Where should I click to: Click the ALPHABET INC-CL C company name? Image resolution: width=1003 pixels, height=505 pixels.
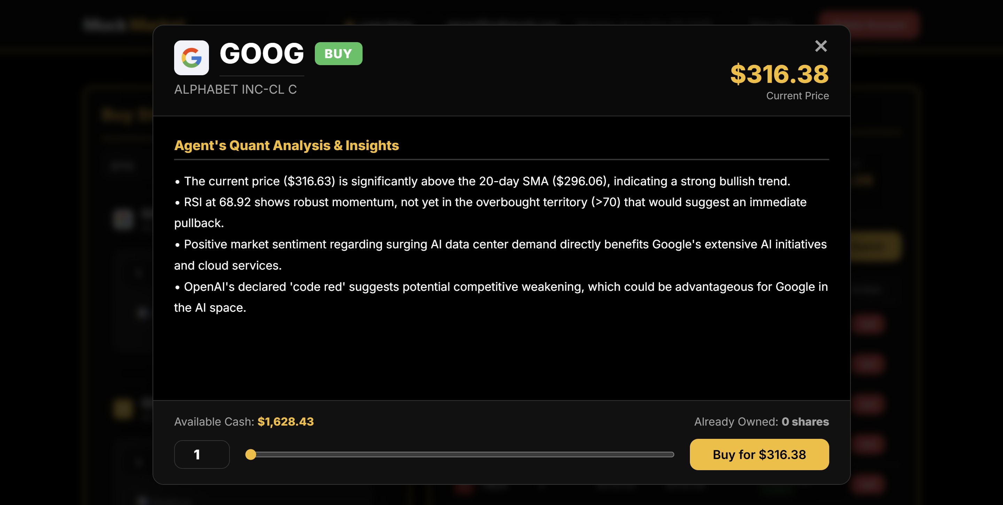pyautogui.click(x=235, y=90)
